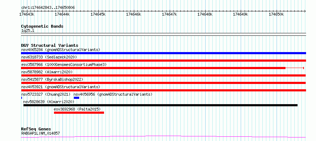Image resolution: width=316 pixels, height=141 pixels.
Task: Open nsv4056956 (gnomADStructuralVariants) label
Action: (x=113, y=94)
